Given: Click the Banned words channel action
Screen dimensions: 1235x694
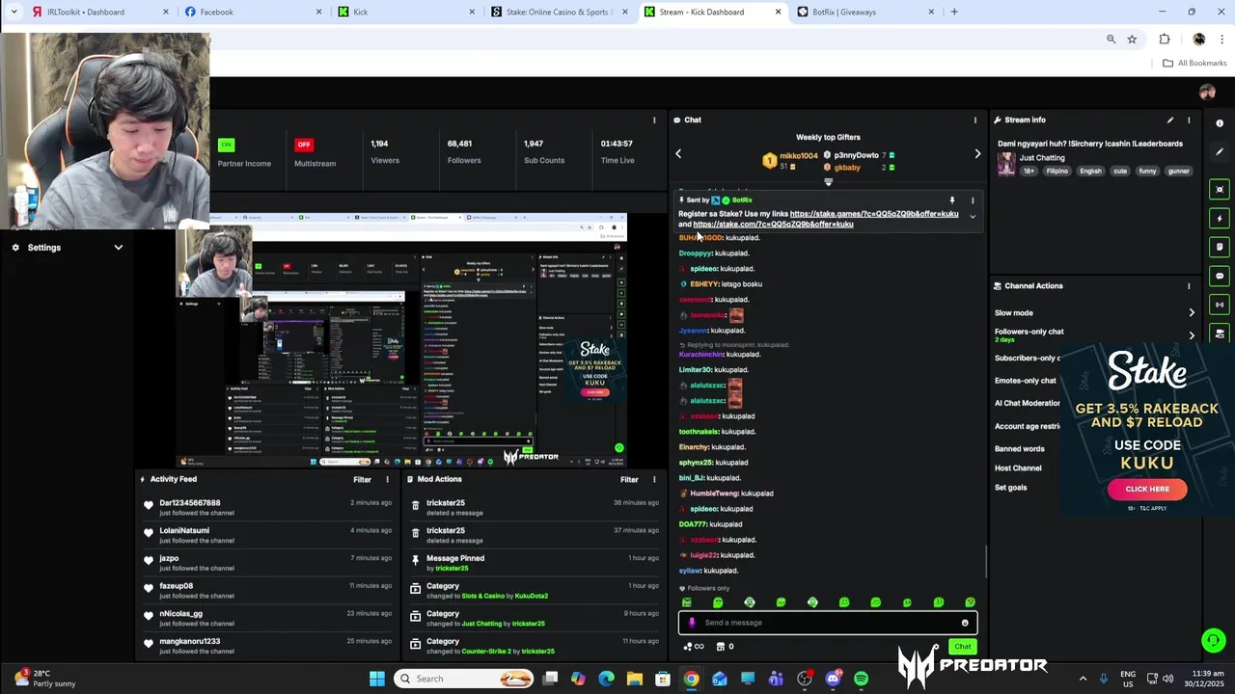Looking at the screenshot, I should [x=1020, y=448].
